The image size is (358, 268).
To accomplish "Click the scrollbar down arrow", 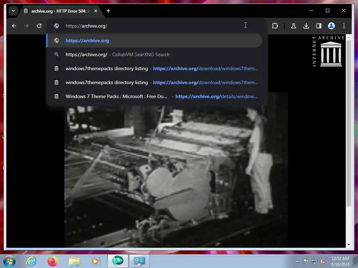I will (x=349, y=245).
